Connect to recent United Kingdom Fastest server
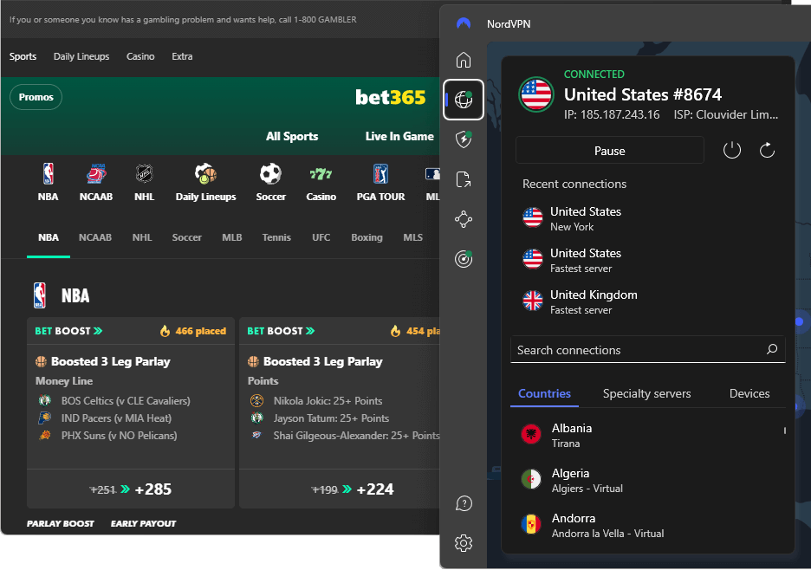This screenshot has width=811, height=570. [x=647, y=301]
